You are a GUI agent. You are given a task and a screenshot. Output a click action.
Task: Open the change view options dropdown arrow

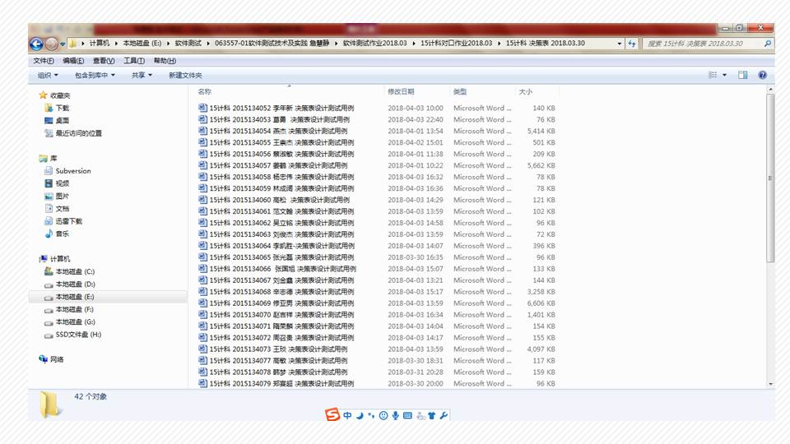[x=725, y=75]
